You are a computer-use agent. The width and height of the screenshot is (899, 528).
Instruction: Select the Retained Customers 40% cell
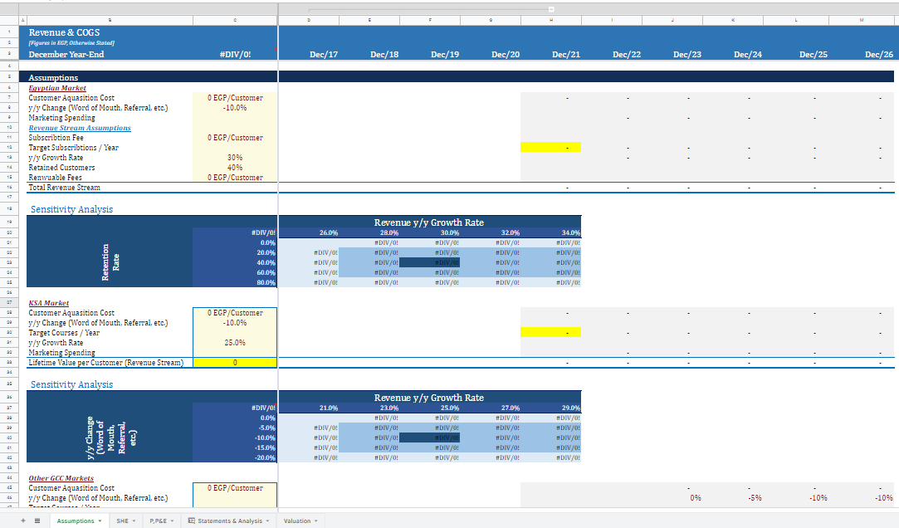(x=235, y=167)
